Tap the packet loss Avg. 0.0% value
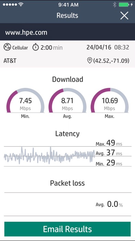 [109, 204]
